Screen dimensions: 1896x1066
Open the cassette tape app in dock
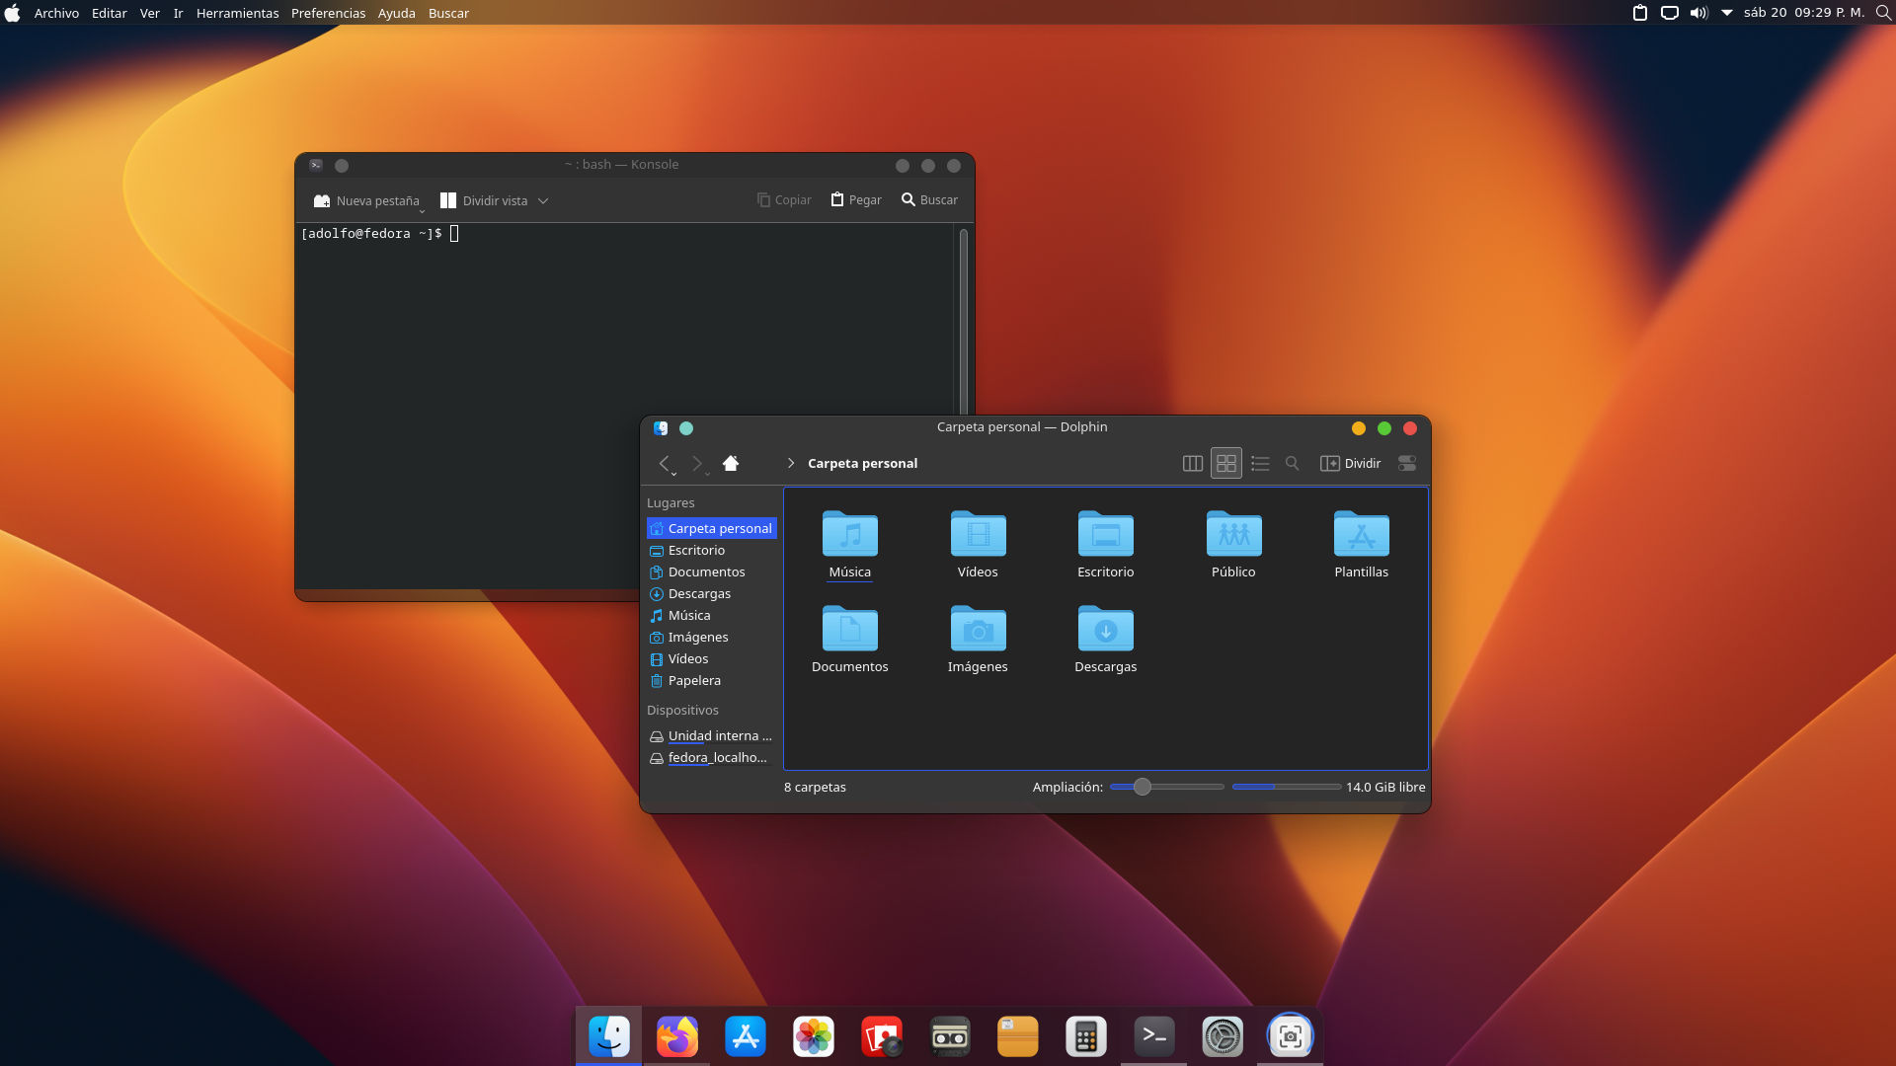(x=950, y=1036)
